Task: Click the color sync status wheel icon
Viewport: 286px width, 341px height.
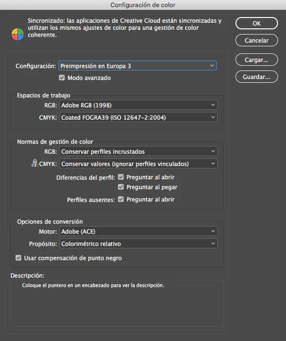Action: tap(17, 35)
